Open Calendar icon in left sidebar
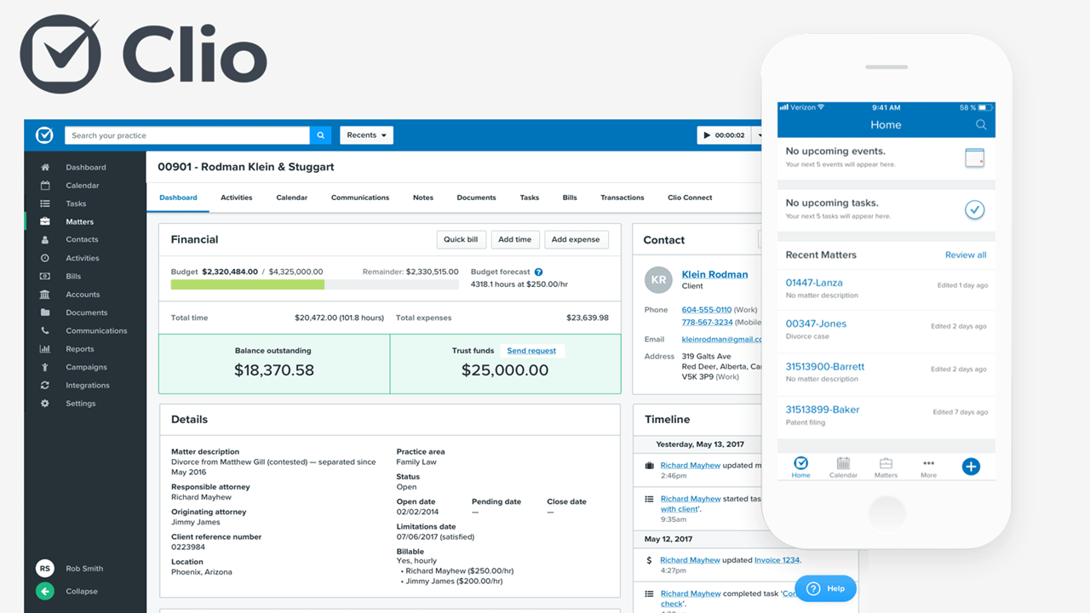Screen dimensions: 1090x613 [45, 186]
